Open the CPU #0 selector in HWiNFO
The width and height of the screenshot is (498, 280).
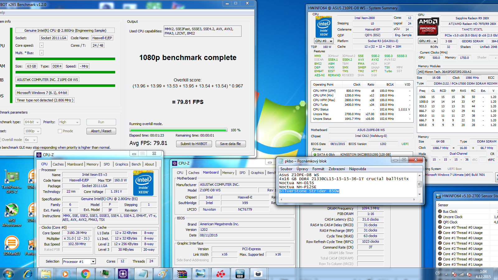tap(324, 41)
